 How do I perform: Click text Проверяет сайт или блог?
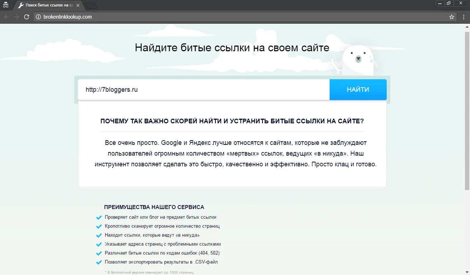tap(160, 217)
